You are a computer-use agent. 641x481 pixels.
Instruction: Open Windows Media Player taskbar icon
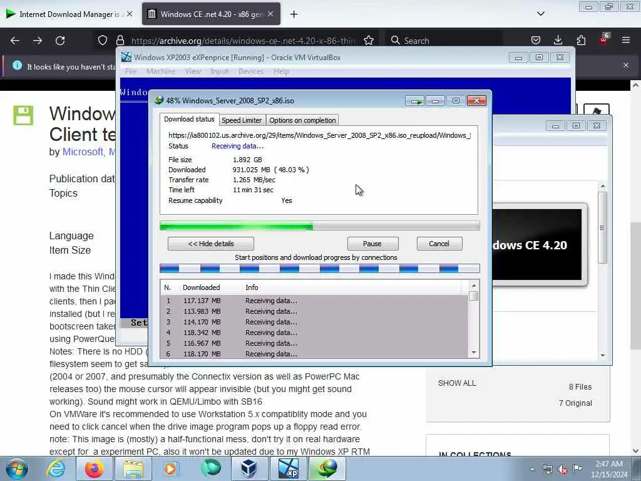click(x=172, y=468)
